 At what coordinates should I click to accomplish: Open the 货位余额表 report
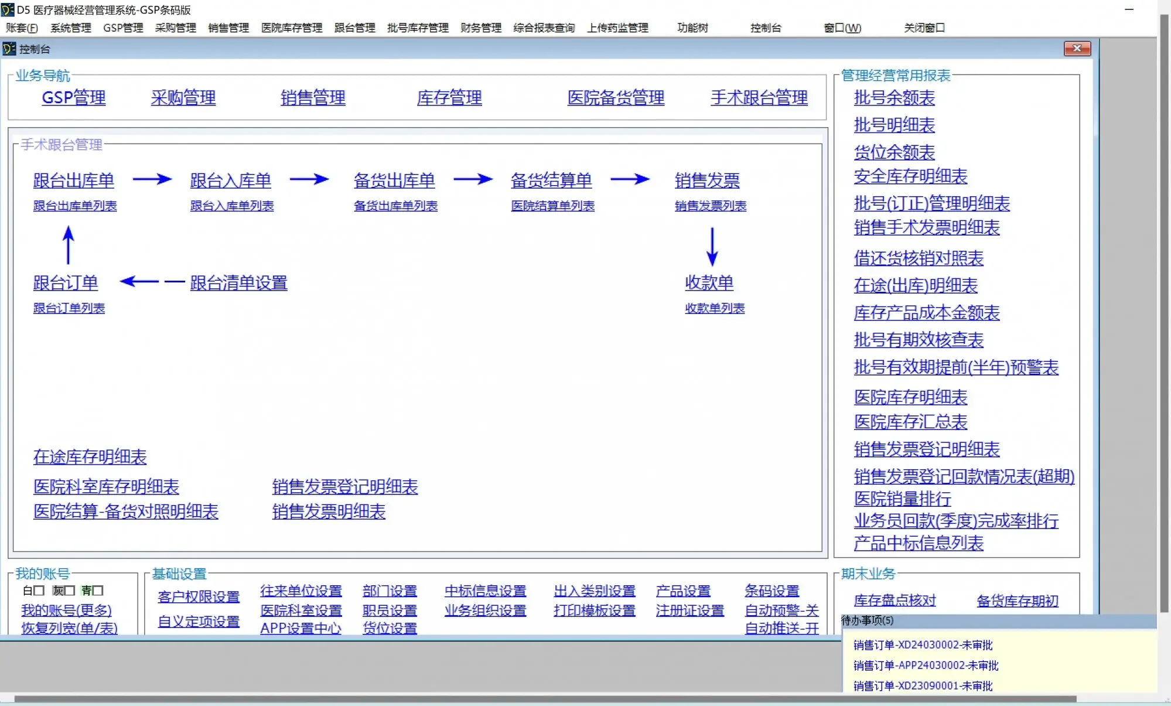click(894, 152)
